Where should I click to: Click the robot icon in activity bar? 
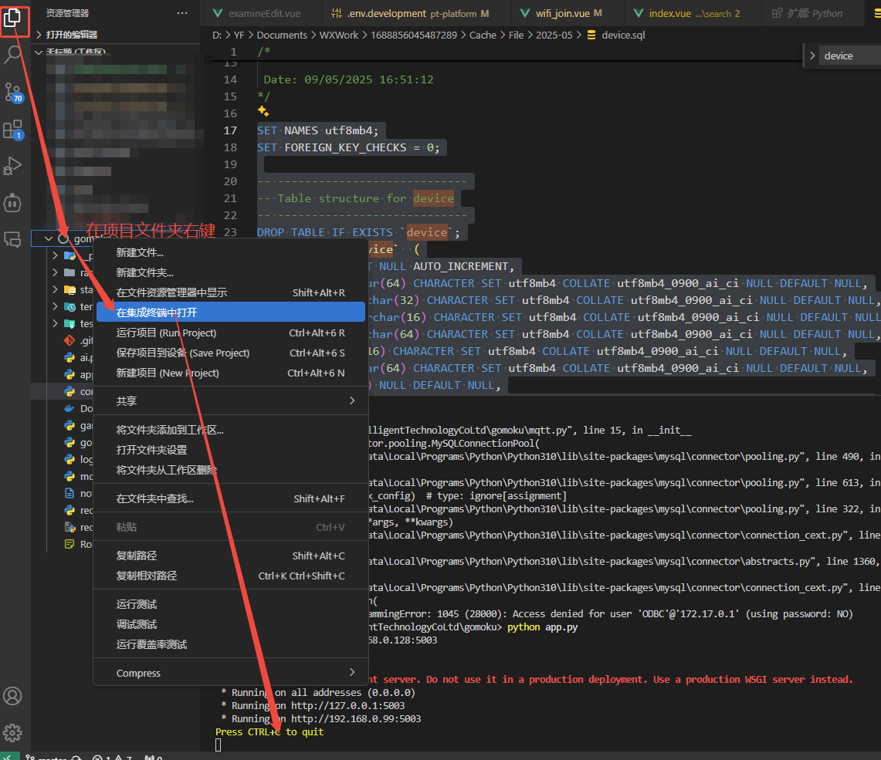pyautogui.click(x=12, y=203)
